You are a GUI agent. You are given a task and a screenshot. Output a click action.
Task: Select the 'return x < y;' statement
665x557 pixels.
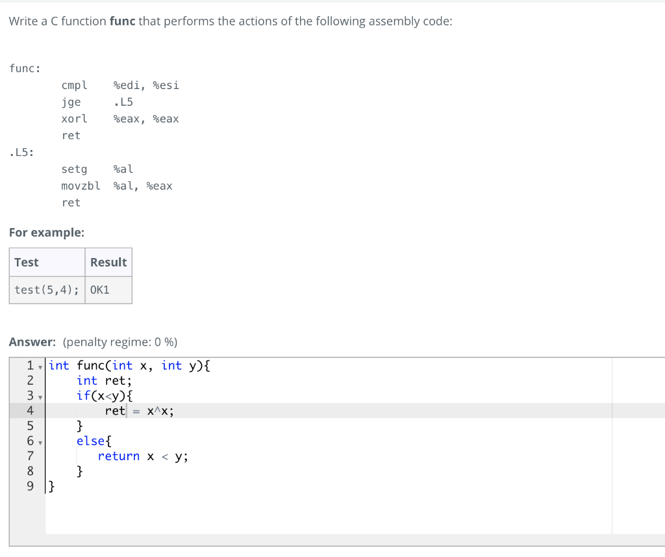[x=142, y=456]
